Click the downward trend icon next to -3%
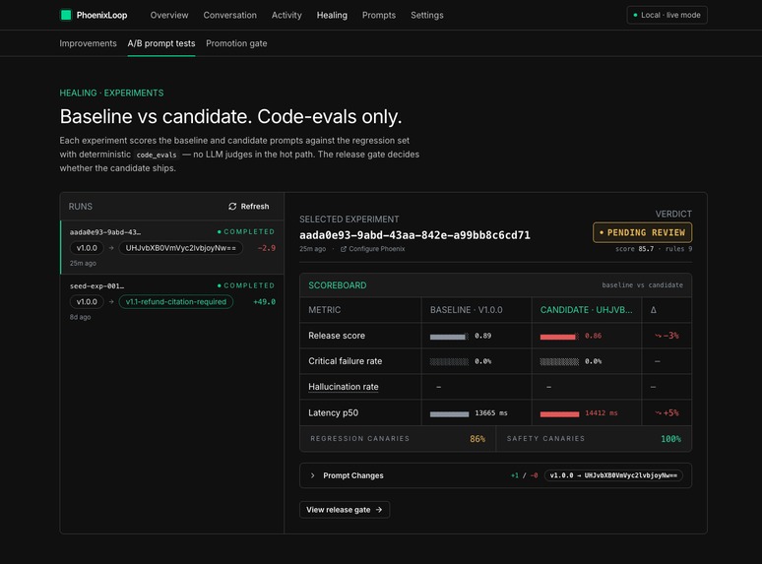Image resolution: width=762 pixels, height=564 pixels. 658,336
